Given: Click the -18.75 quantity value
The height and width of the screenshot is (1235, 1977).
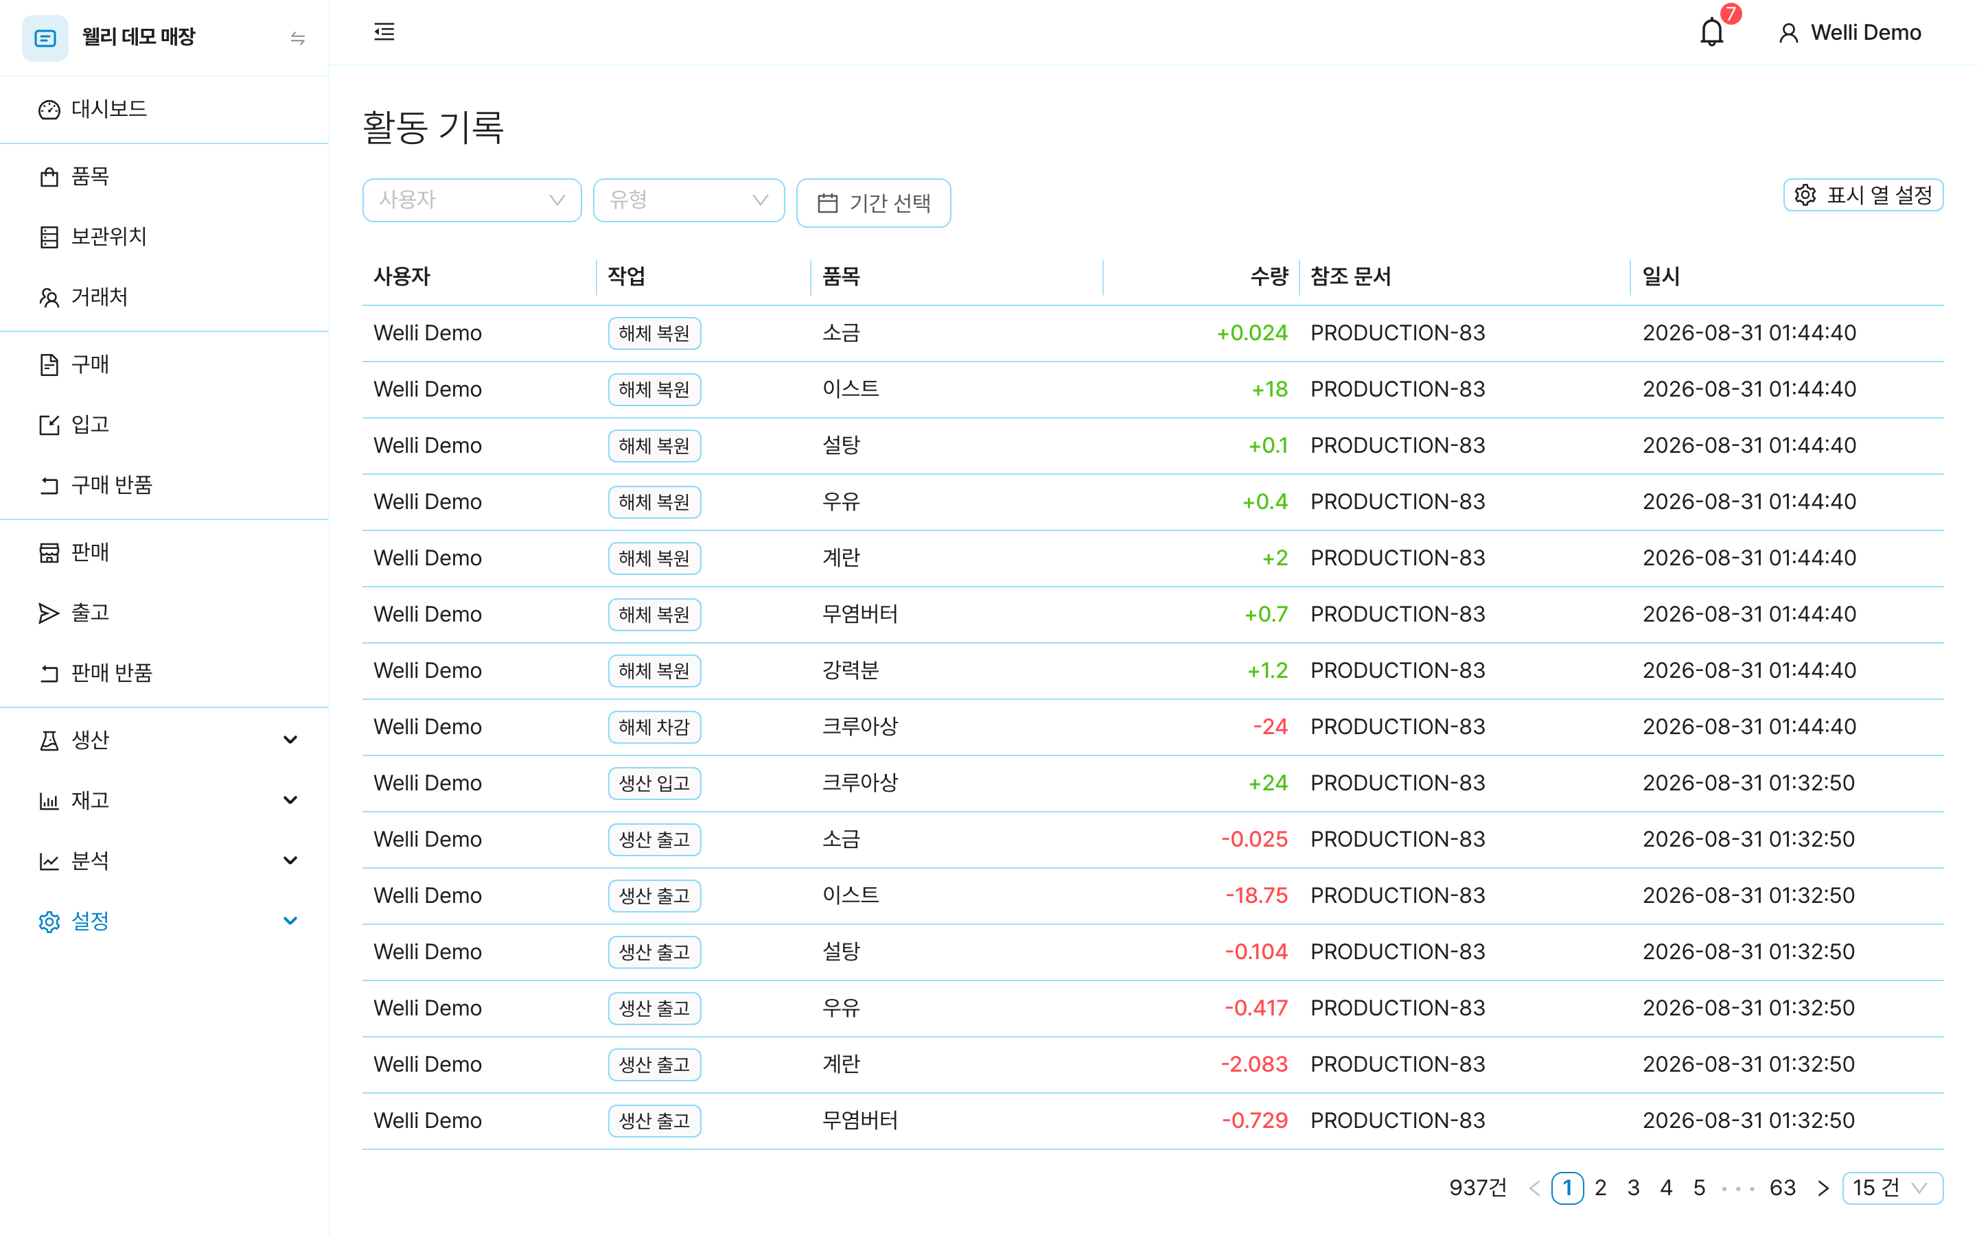Looking at the screenshot, I should pos(1256,896).
